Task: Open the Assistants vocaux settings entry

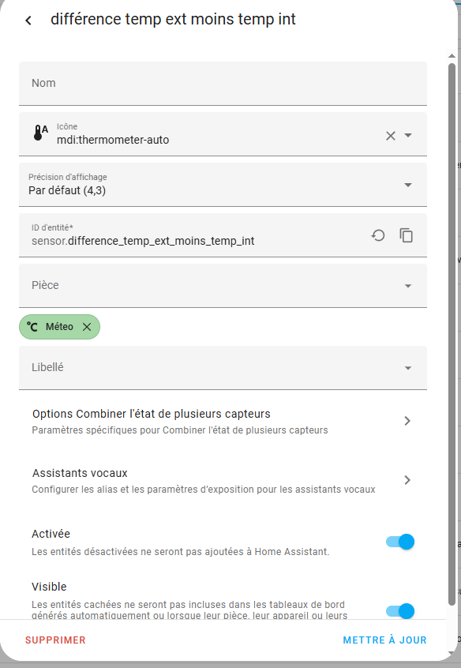Action: 223,481
